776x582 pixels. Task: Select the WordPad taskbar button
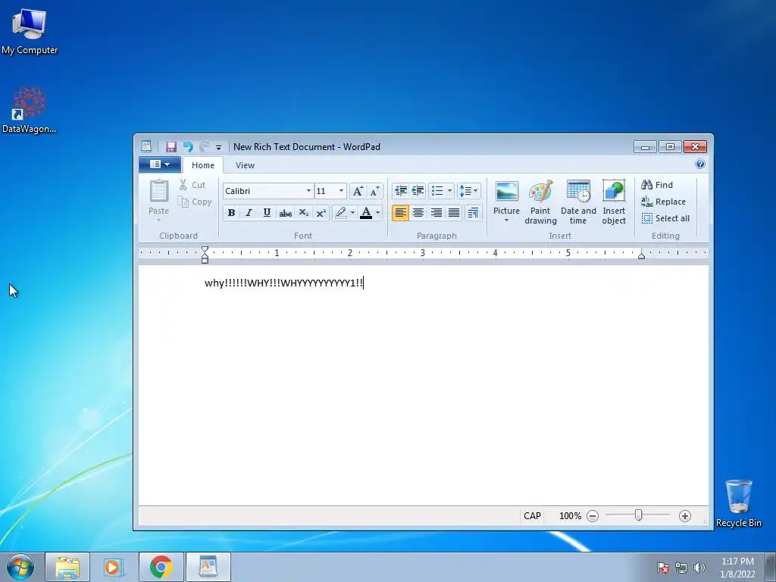coord(208,567)
